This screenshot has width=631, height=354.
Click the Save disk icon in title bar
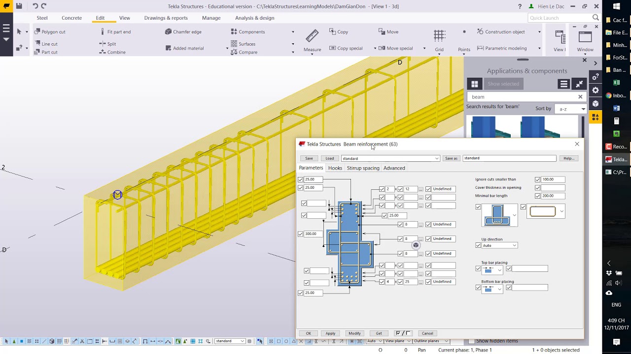[x=19, y=6]
